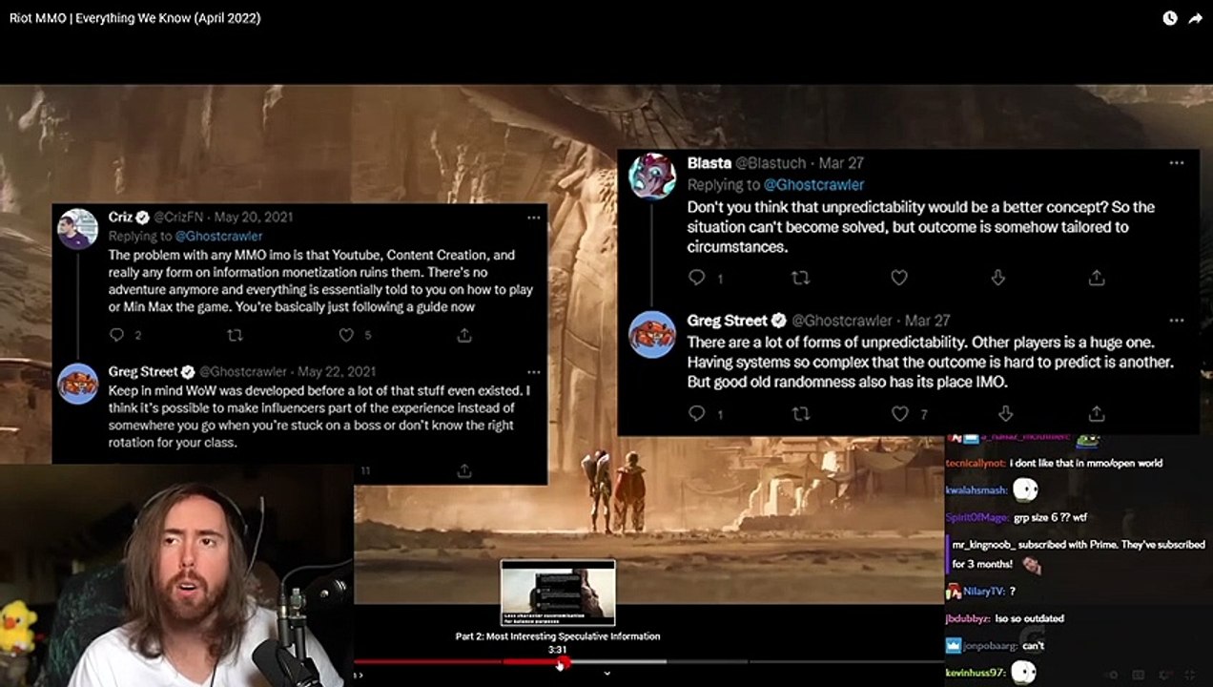The image size is (1213, 687).
Task: Click the emote in kevinhuss97's chat message
Action: point(1023,673)
